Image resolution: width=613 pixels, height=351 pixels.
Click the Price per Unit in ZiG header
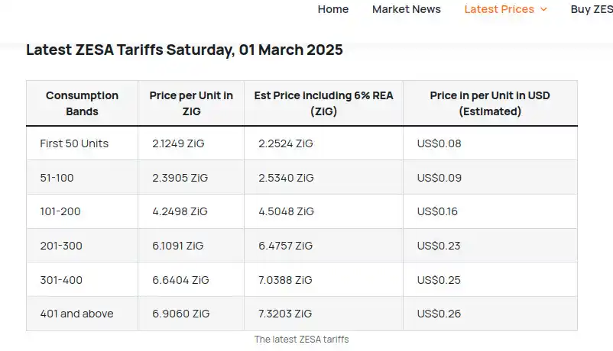tap(191, 104)
